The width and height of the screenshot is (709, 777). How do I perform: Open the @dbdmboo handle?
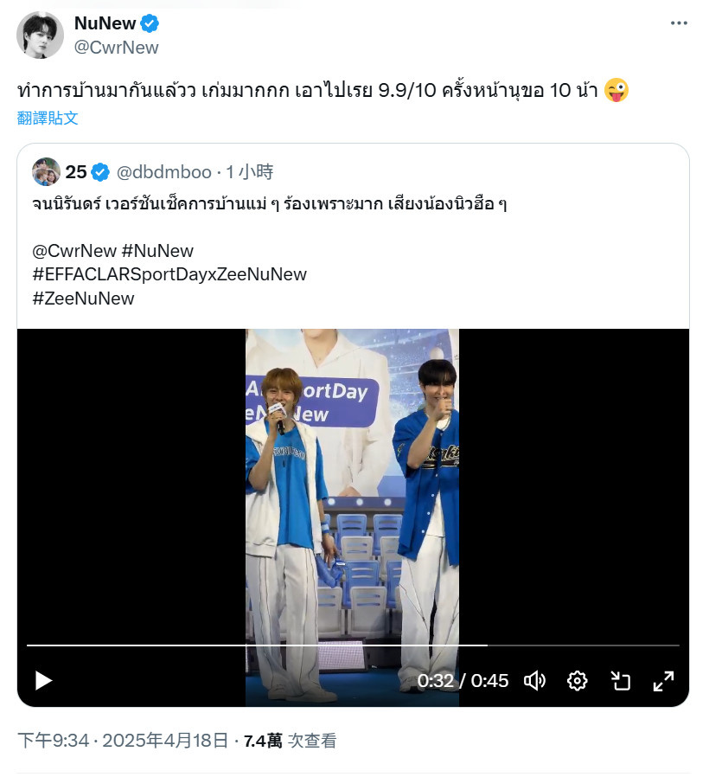(x=164, y=172)
